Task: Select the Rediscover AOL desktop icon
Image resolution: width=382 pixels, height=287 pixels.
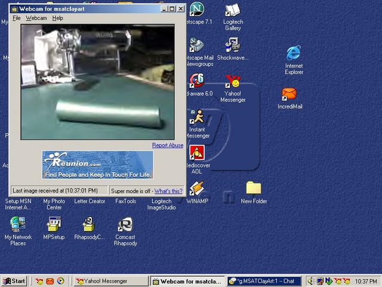Action: 197,153
